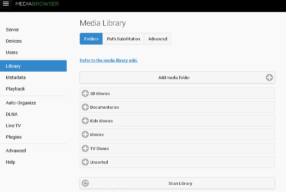The image size is (286, 192).
Task: Click plus icon beside TV Shows
Action: coord(85,148)
